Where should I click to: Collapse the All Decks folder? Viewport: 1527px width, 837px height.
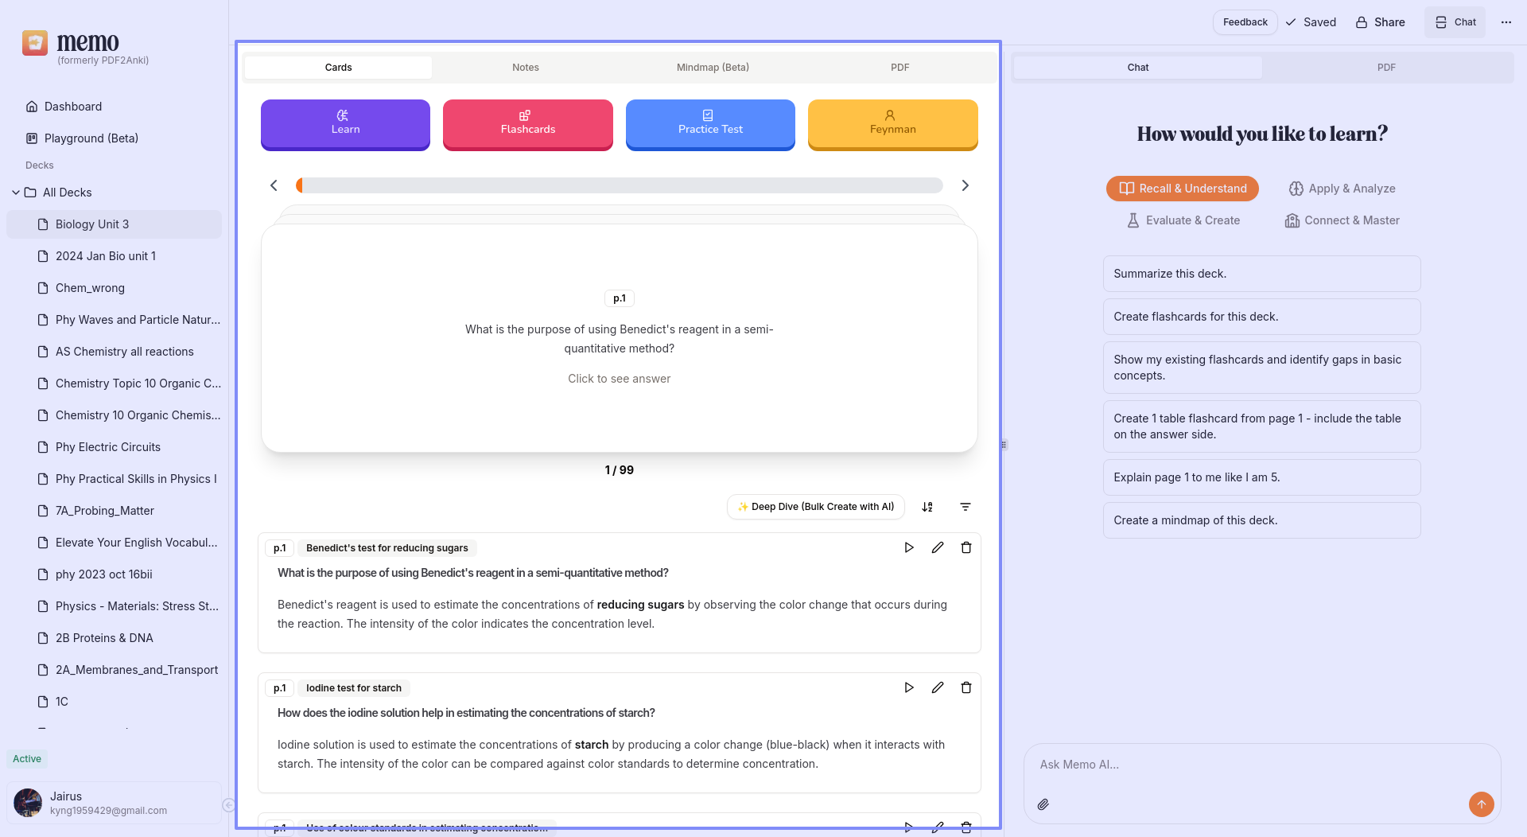coord(16,193)
